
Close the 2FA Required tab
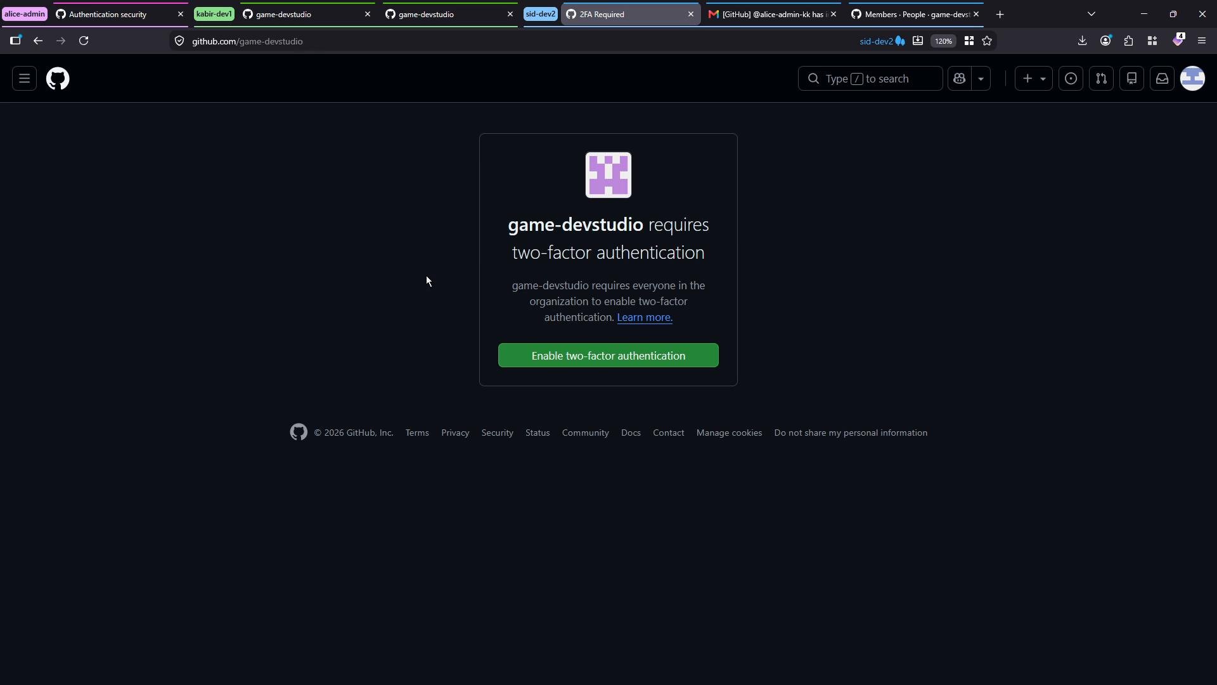coord(691,14)
